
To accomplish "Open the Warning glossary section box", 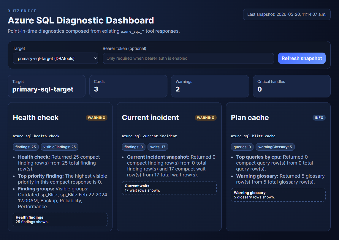I will coord(278,195).
